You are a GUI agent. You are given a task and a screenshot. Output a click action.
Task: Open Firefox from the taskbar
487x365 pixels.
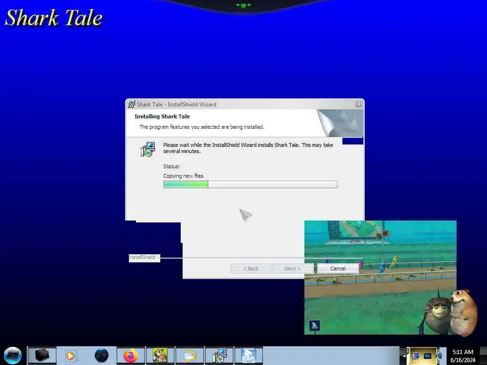(131, 355)
